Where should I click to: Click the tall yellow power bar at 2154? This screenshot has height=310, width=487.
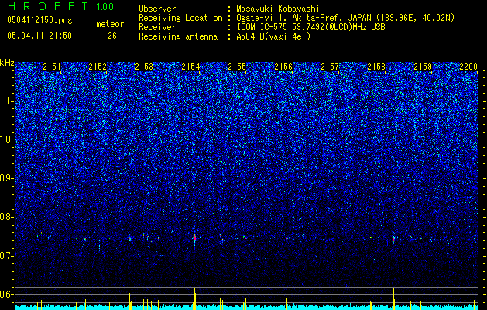pyautogui.click(x=195, y=299)
